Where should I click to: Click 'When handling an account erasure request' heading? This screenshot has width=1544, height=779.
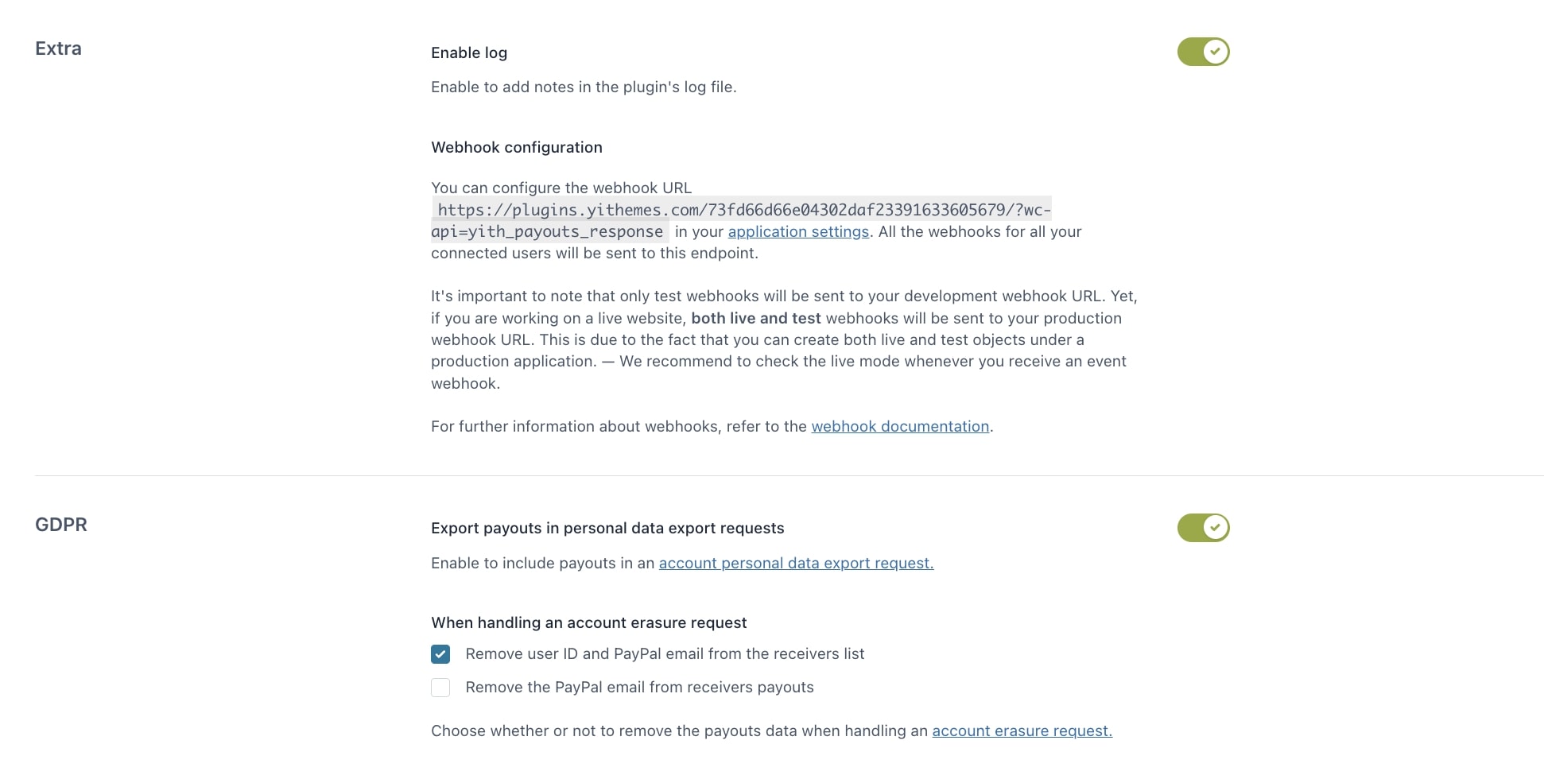589,623
